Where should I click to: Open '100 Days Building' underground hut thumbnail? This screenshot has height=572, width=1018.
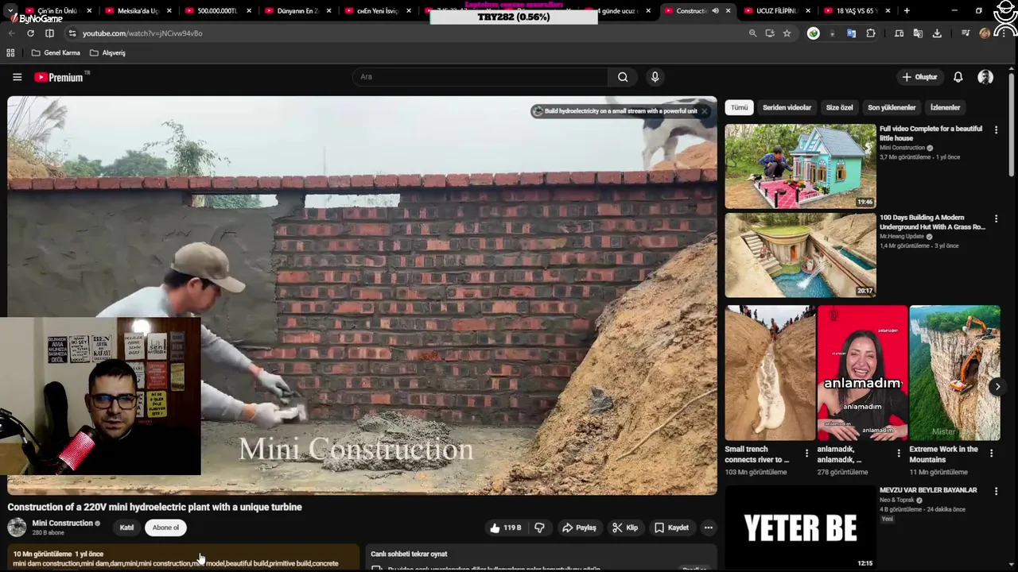(x=800, y=255)
